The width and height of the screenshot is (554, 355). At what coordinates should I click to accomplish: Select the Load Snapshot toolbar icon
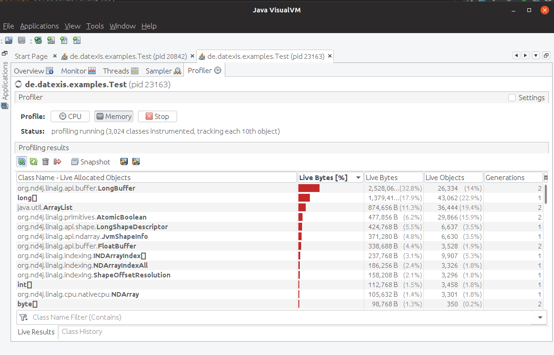[x=8, y=40]
